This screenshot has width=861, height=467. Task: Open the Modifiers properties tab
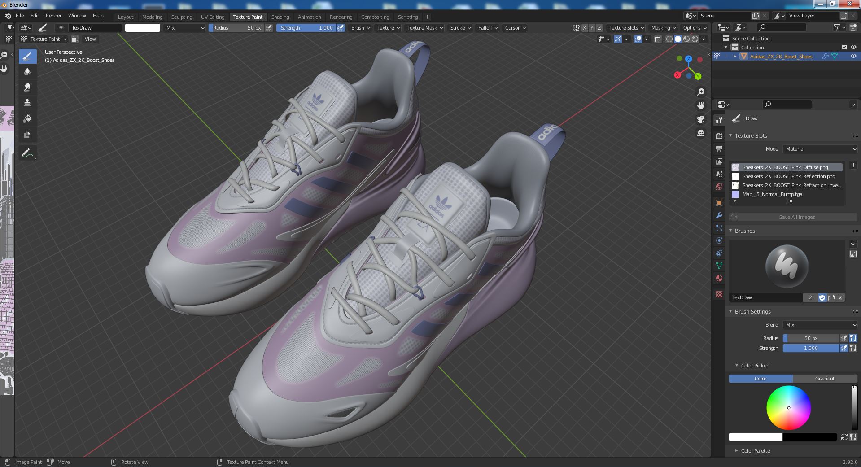tap(719, 215)
